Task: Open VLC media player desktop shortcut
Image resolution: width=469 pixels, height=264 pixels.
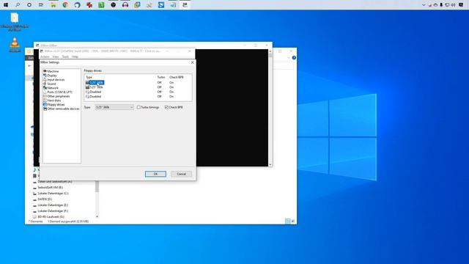Action: point(15,45)
